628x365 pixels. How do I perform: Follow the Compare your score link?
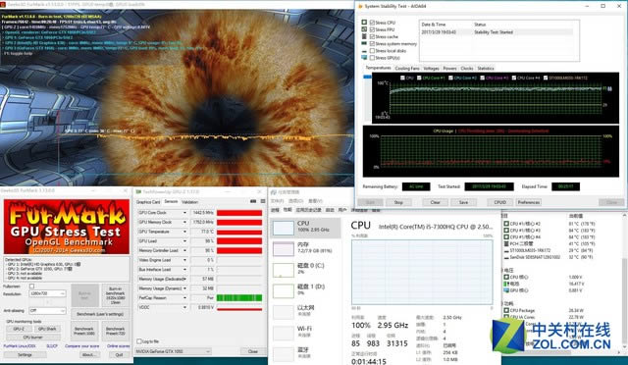click(x=81, y=345)
